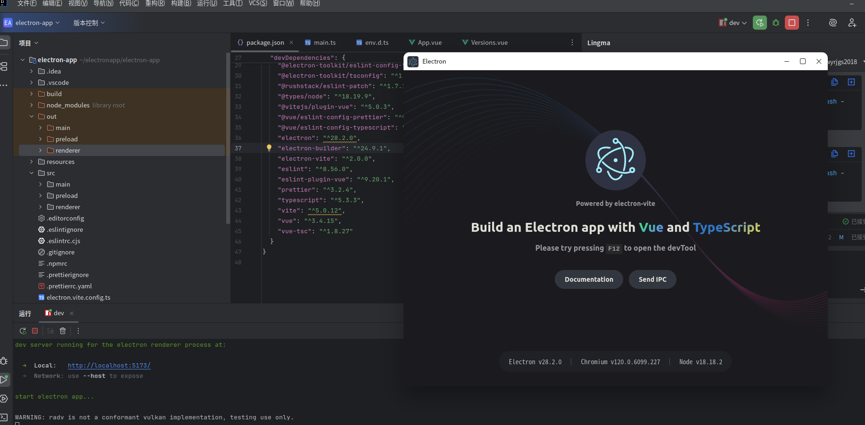
Task: Open the 版本控制 dropdown
Action: tap(89, 23)
